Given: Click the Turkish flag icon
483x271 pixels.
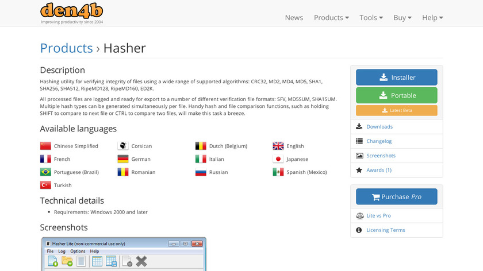Looking at the screenshot, I should pyautogui.click(x=45, y=185).
